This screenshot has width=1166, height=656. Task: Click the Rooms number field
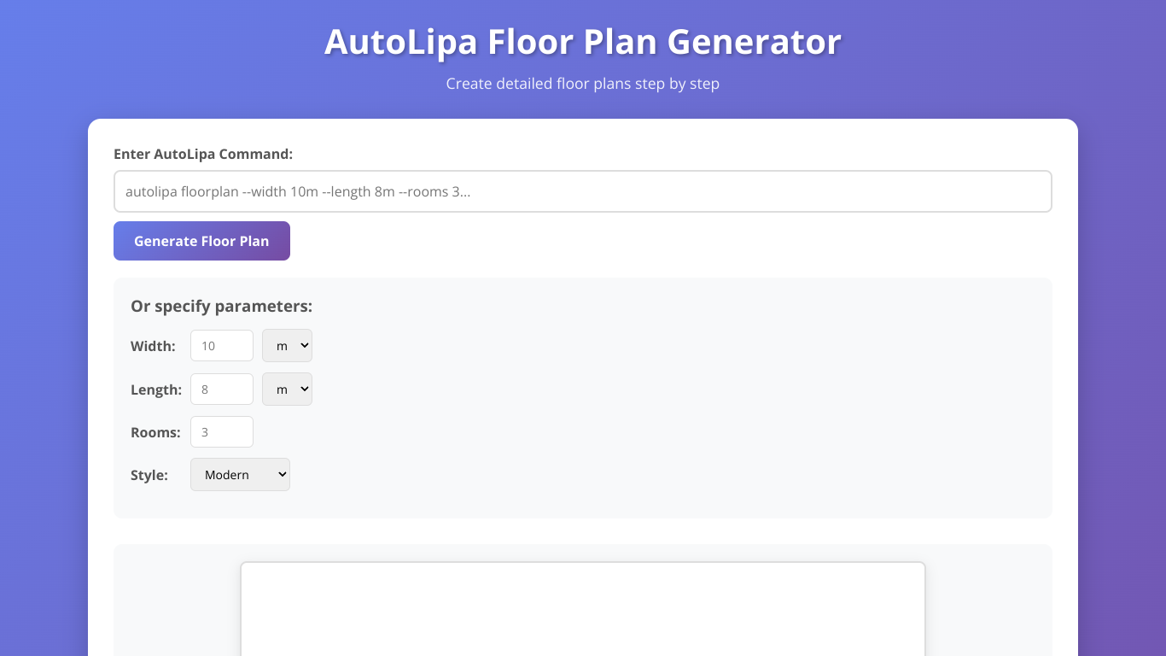pyautogui.click(x=221, y=432)
